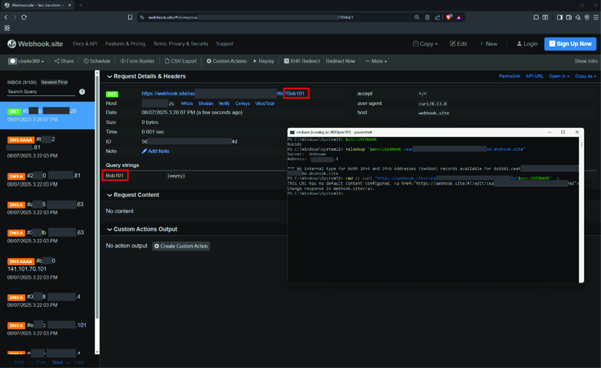The image size is (601, 368).
Task: Click the New button in header
Action: 488,44
